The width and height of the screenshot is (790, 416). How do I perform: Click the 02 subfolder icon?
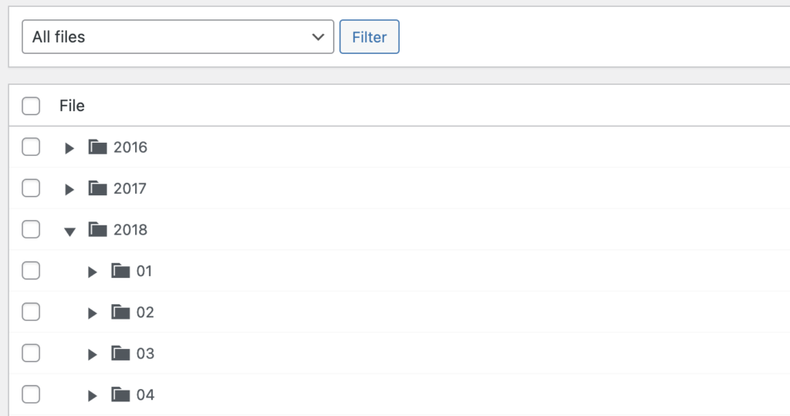[120, 312]
